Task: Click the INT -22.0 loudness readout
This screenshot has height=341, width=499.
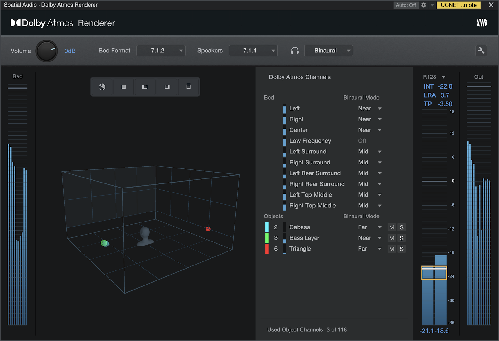Action: pyautogui.click(x=438, y=86)
